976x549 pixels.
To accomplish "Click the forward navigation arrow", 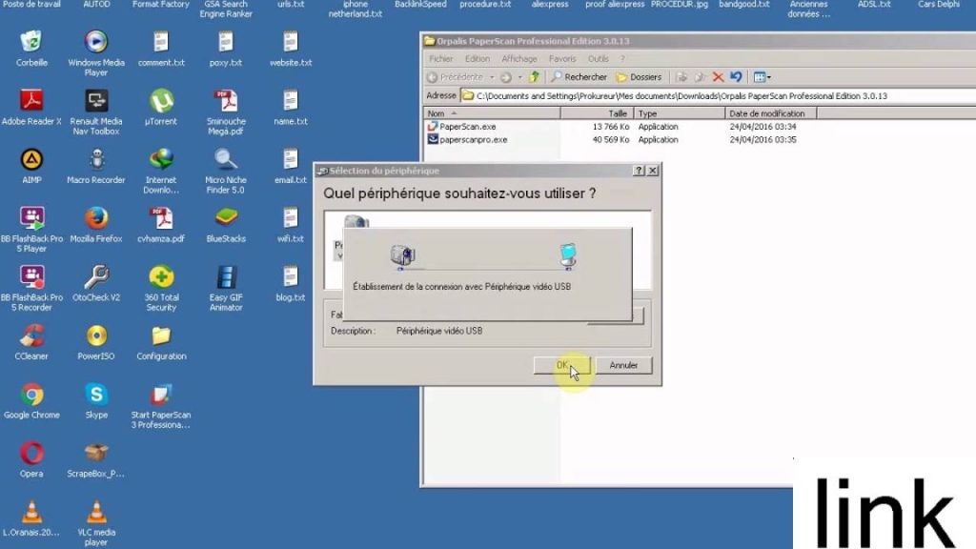I will pyautogui.click(x=506, y=77).
